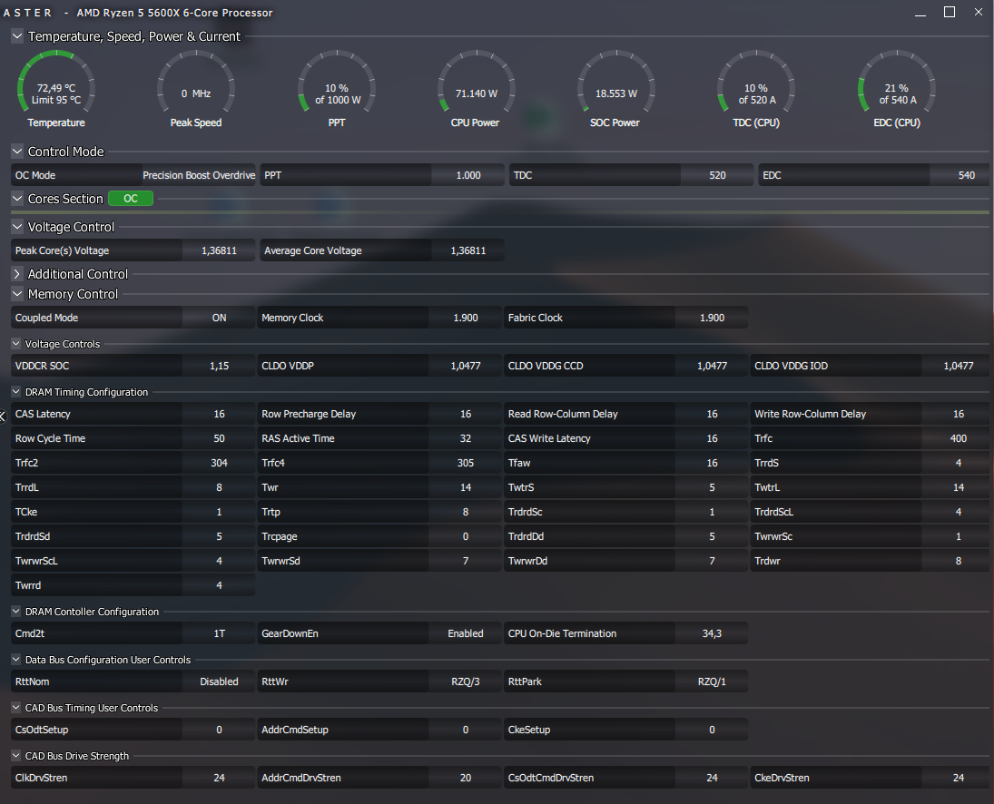
Task: Click the EDC value 540
Action: pos(961,175)
